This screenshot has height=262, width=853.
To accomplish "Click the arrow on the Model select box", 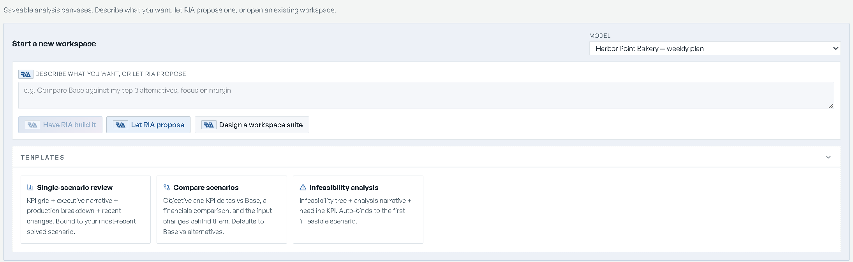I will click(835, 48).
